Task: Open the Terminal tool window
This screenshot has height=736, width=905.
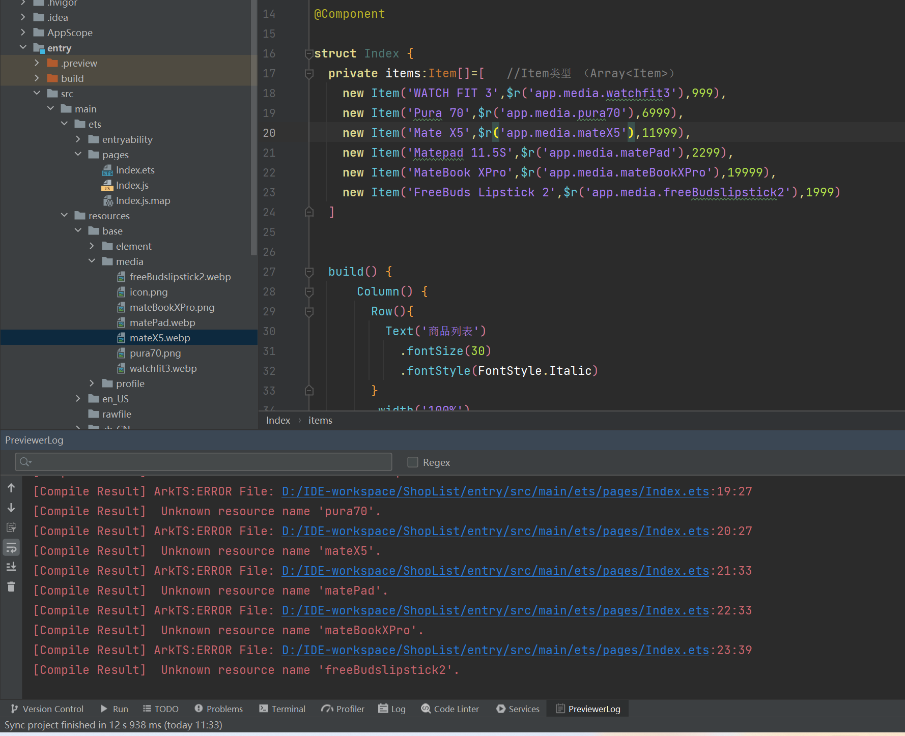Action: [x=282, y=709]
